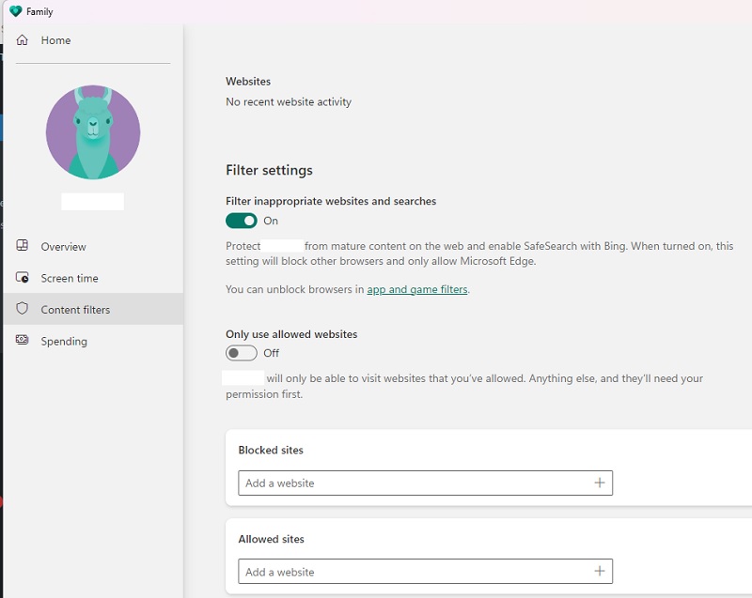This screenshot has height=598, width=752.
Task: Disable Filter inappropriate websites and searches
Action: pyautogui.click(x=241, y=221)
